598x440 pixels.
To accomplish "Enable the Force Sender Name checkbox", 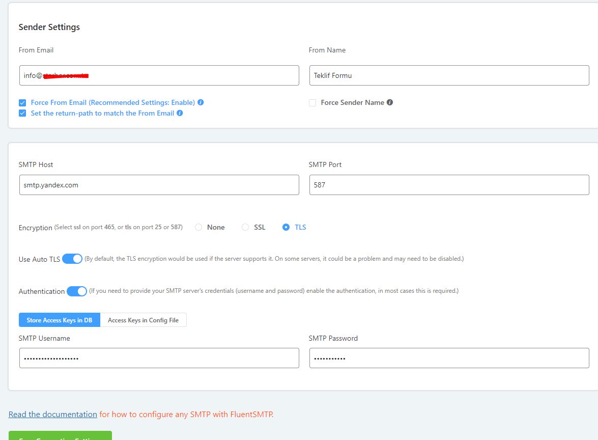I will tap(312, 103).
